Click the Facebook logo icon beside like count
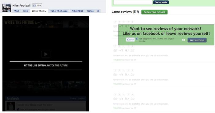Image resolution: width=215 pixels, height=113 pixels. pyautogui.click(x=137, y=39)
